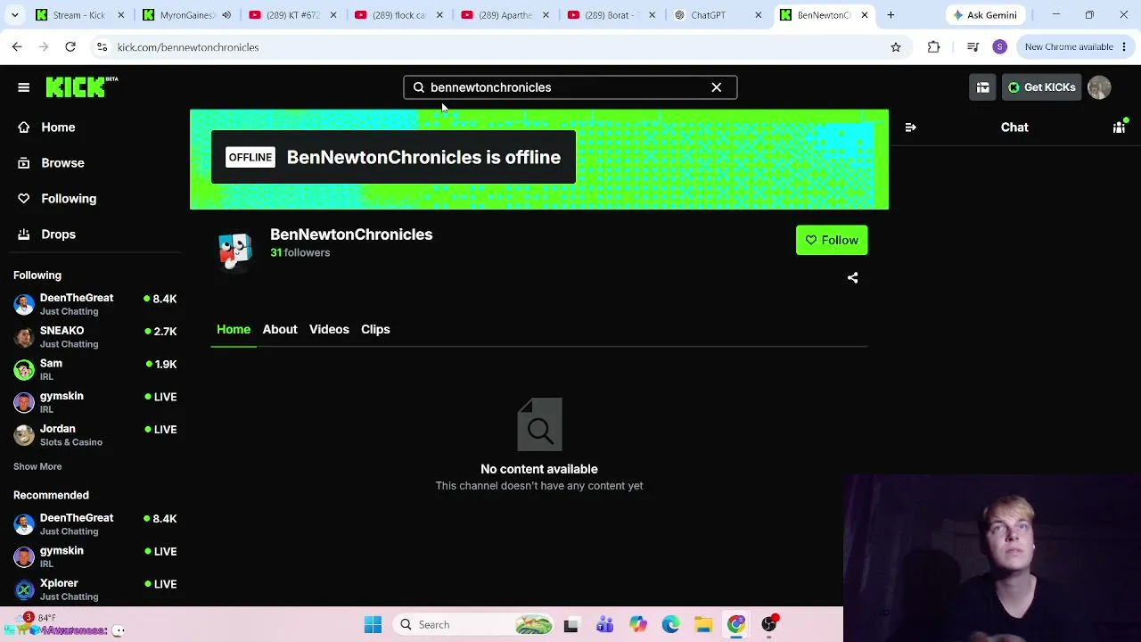Open the Chrome tab search dropdown
Screen dimensions: 1141x642
coord(14,15)
